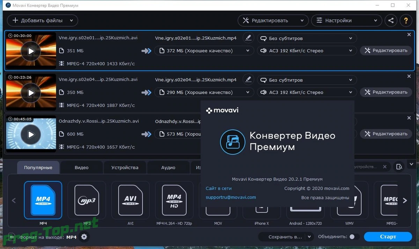419x249 pixels.
Task: Remove the Odnazhdy.v.Rossii file from list
Action: pos(409,118)
